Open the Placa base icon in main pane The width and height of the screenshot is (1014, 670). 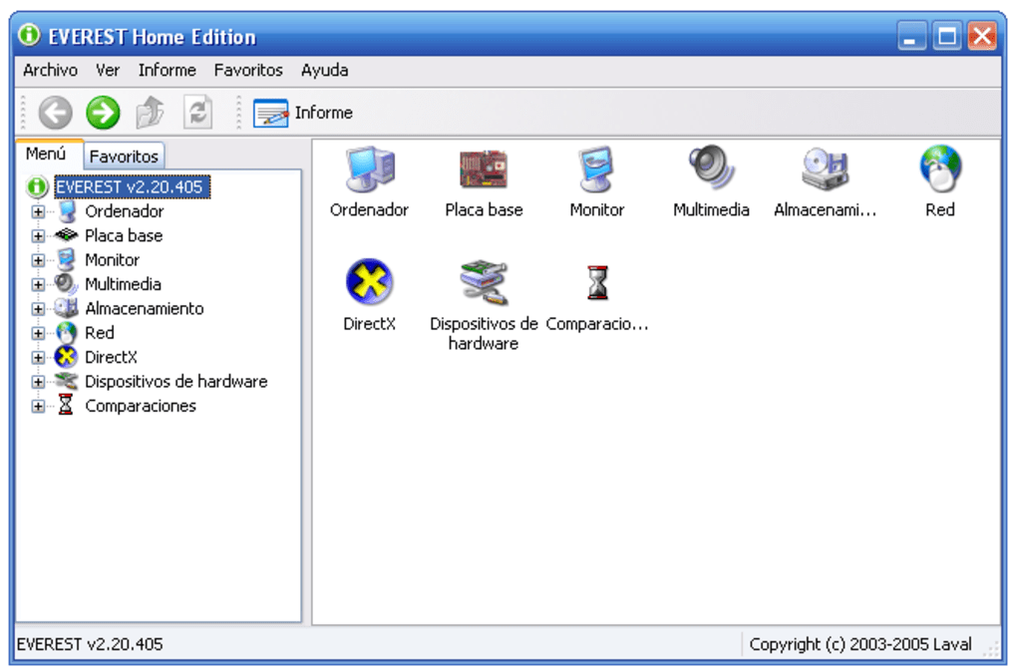pyautogui.click(x=484, y=170)
